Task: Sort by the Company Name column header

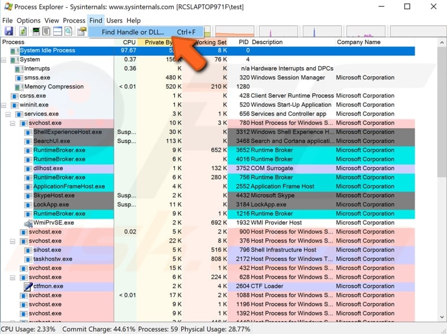Action: [x=375, y=42]
